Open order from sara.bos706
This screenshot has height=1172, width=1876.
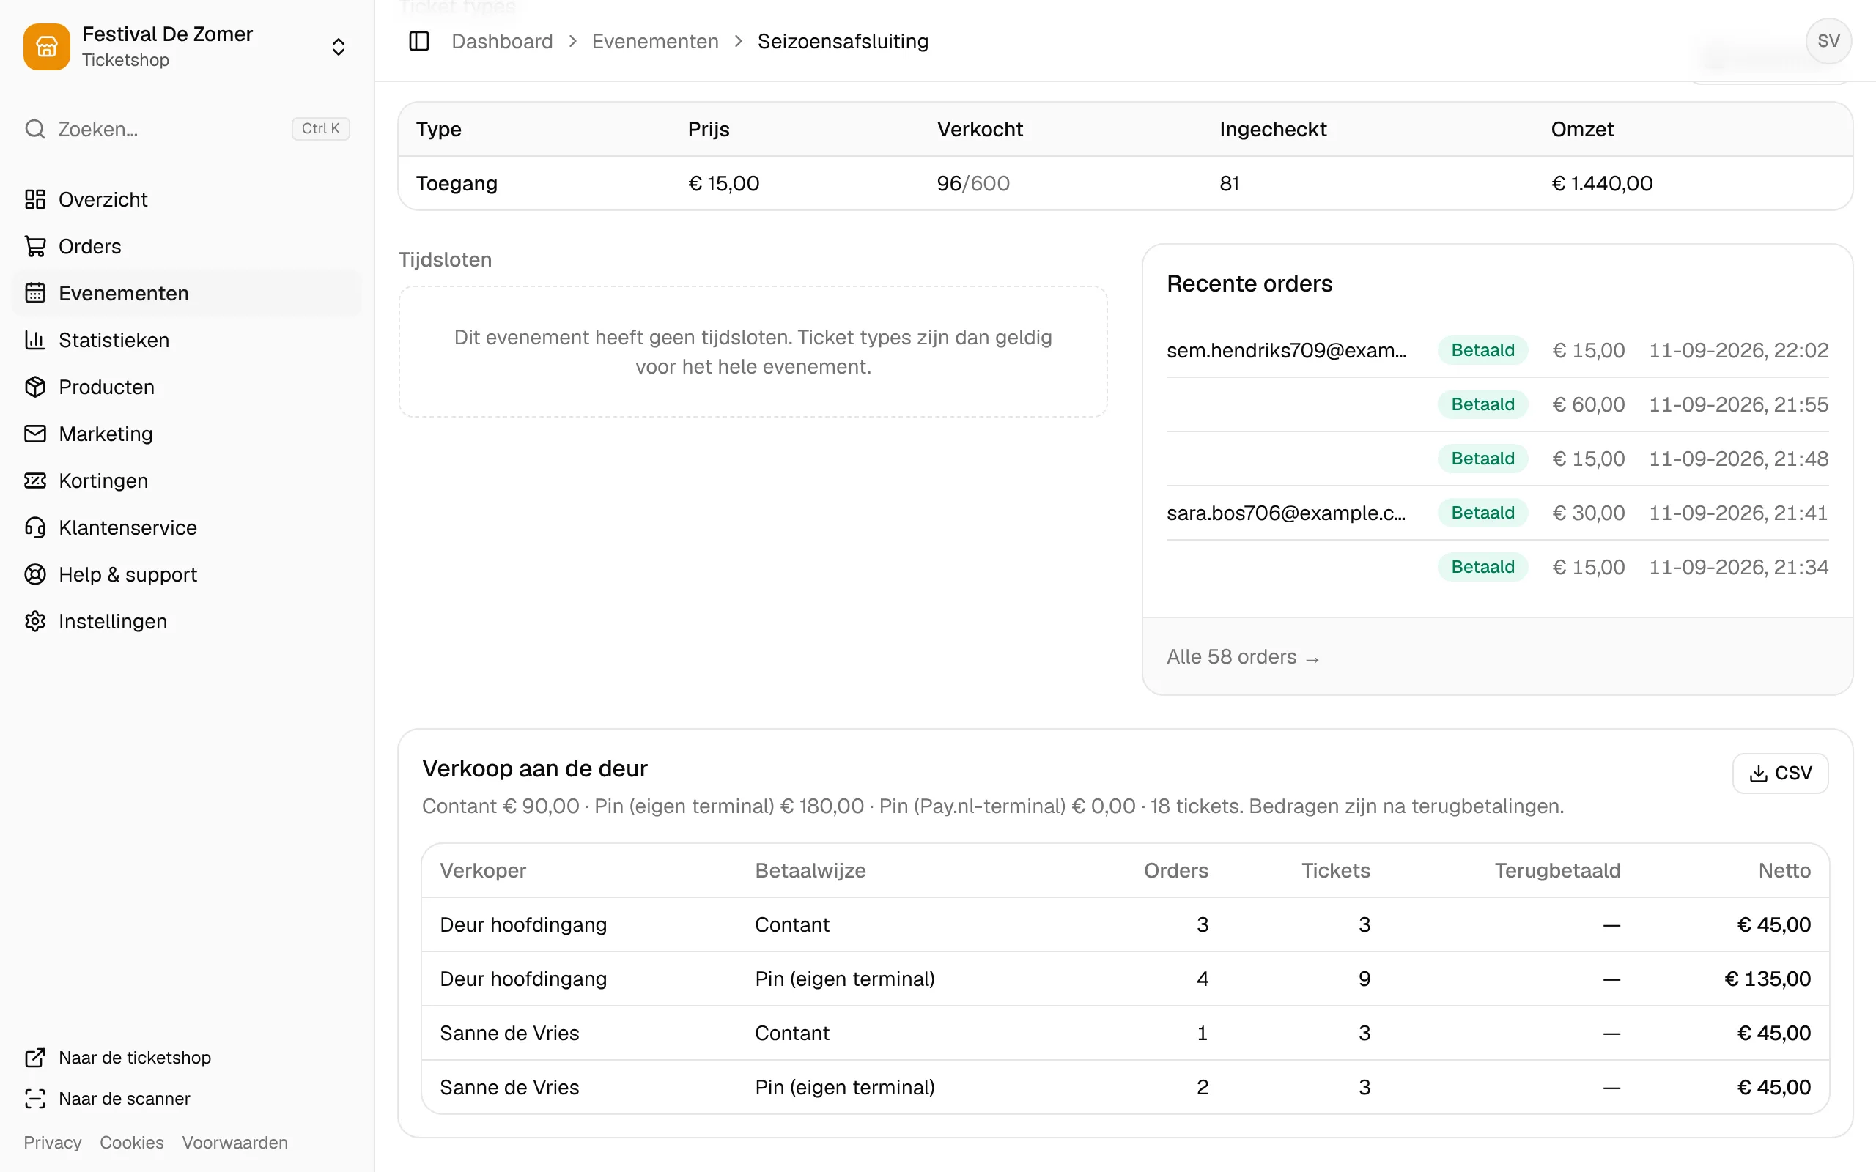[1498, 513]
